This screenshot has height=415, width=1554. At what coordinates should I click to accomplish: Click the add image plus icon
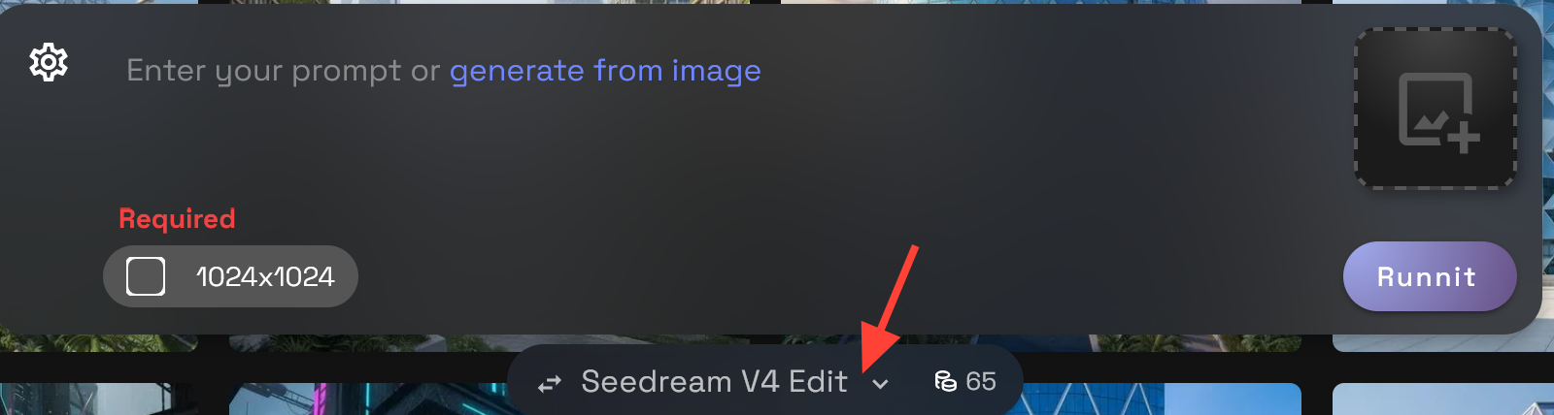click(1438, 112)
